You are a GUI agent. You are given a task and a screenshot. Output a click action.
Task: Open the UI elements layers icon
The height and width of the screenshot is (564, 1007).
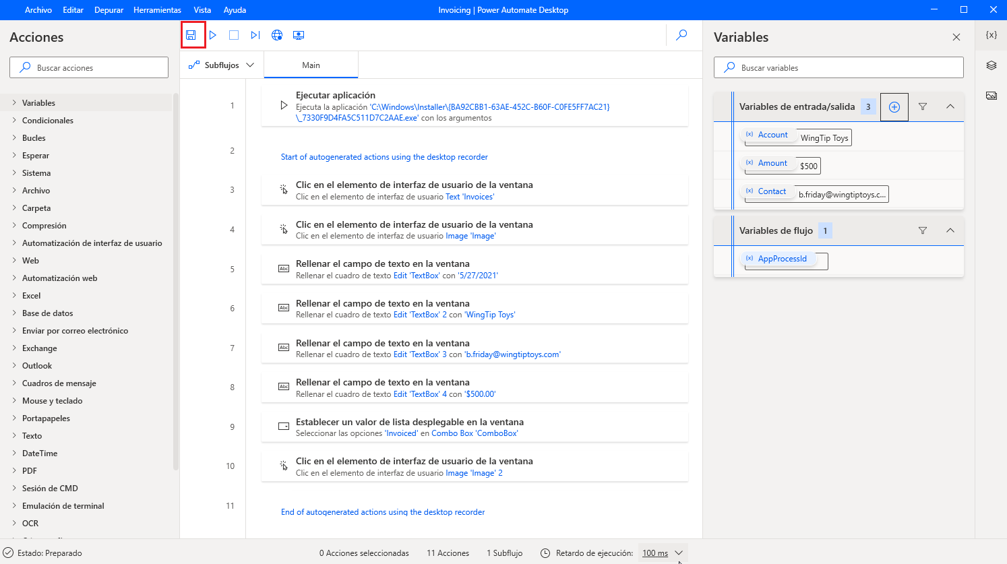coord(991,65)
